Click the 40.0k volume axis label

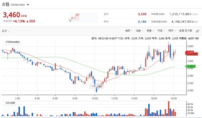click(190, 104)
